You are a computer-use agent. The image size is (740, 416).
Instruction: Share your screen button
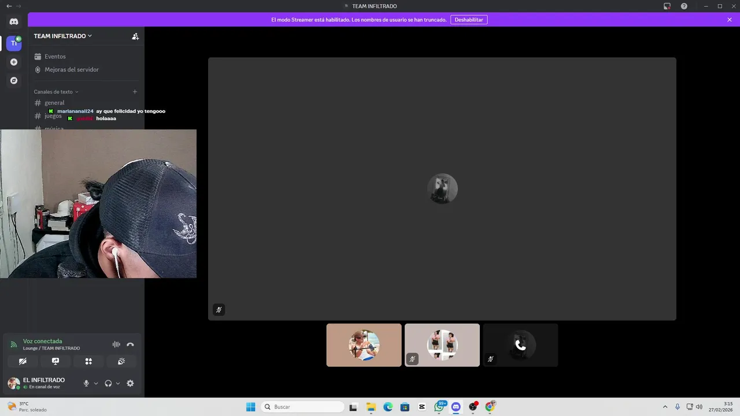(x=55, y=361)
